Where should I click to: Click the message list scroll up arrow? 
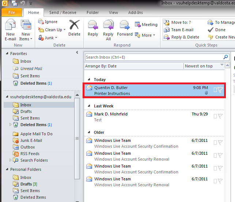[227, 65]
